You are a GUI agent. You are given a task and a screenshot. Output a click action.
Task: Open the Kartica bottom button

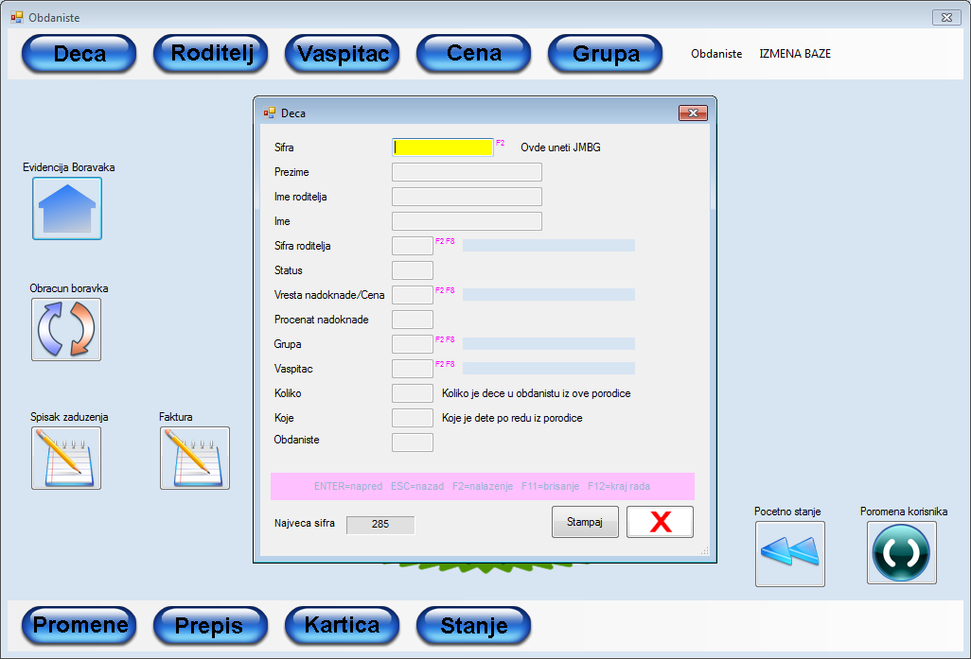coord(343,625)
